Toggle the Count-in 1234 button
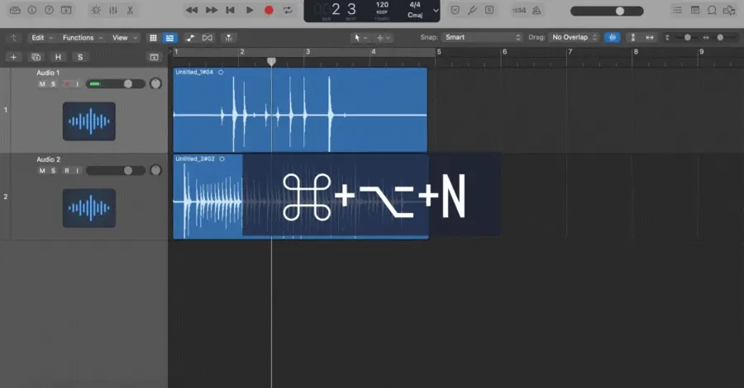The height and width of the screenshot is (388, 744). click(x=519, y=10)
